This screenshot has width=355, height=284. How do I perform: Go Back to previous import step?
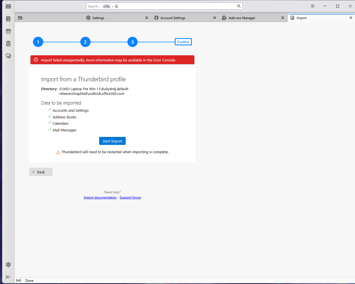tap(41, 172)
